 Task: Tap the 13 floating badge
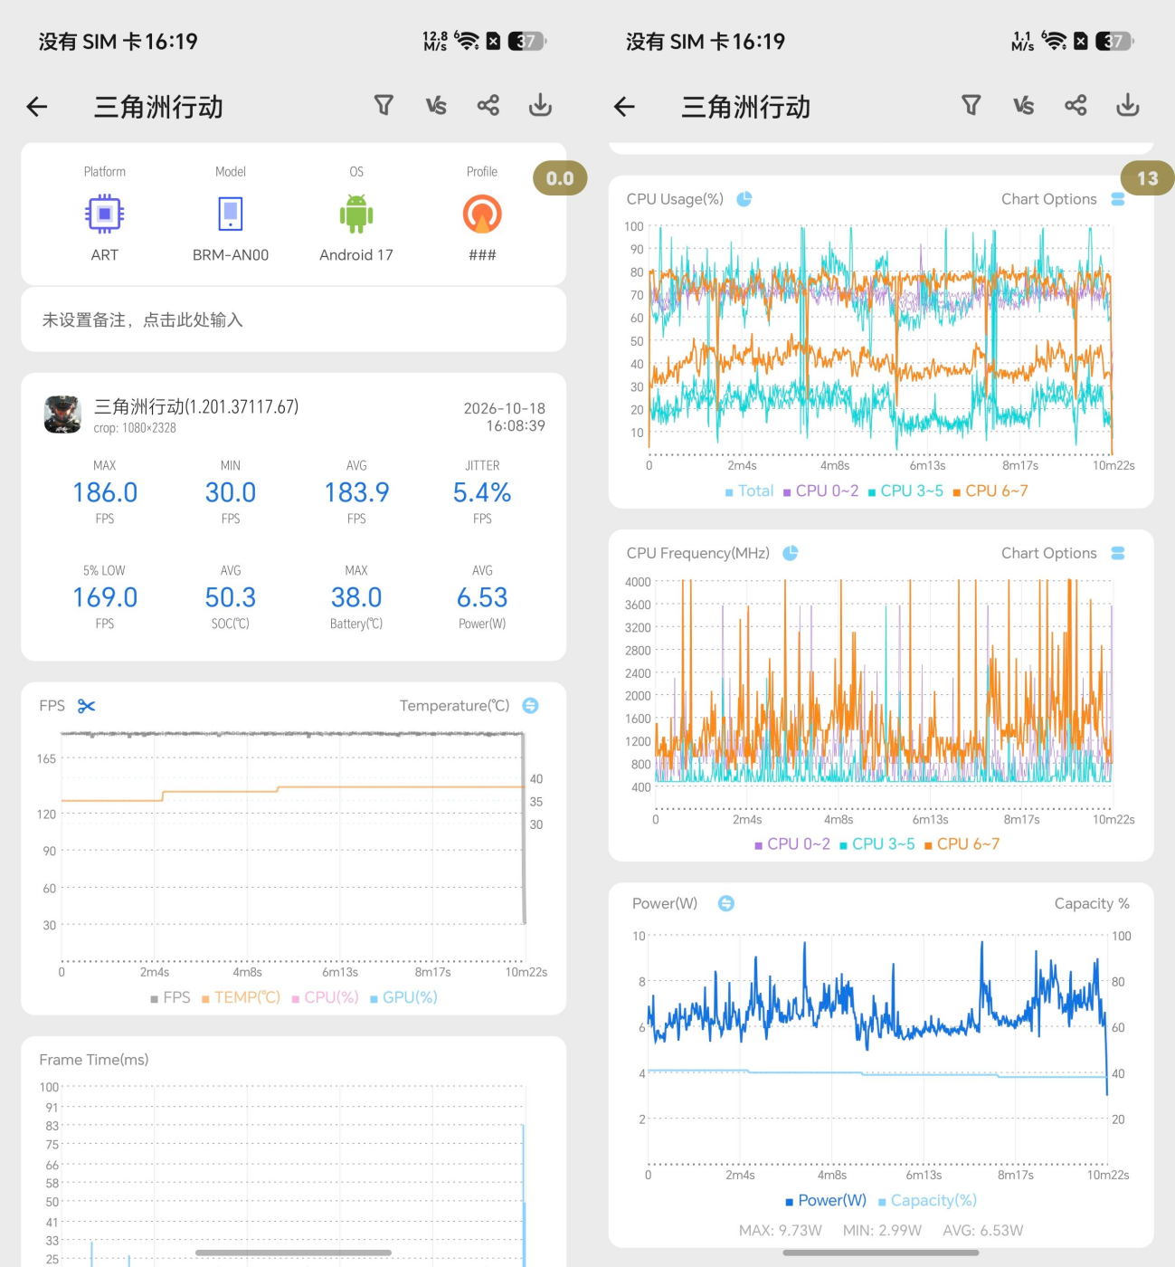pos(1147,178)
